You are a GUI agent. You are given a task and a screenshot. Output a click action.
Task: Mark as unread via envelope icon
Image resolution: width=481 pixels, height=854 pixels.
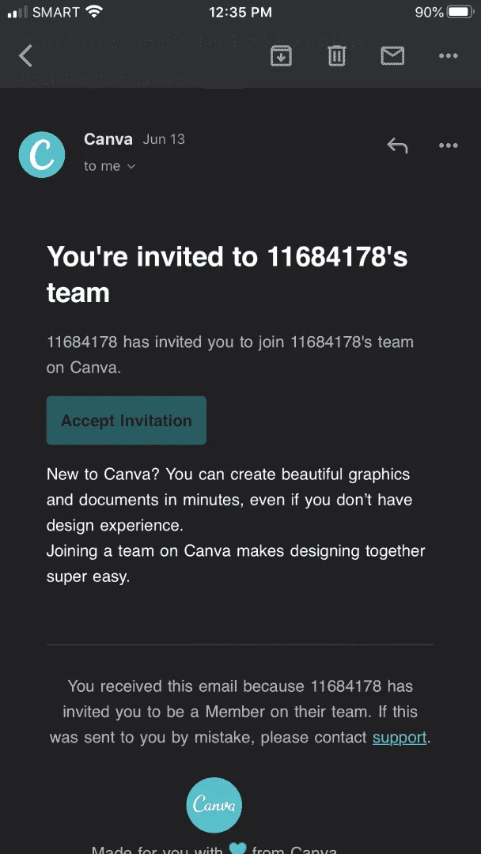click(x=392, y=55)
